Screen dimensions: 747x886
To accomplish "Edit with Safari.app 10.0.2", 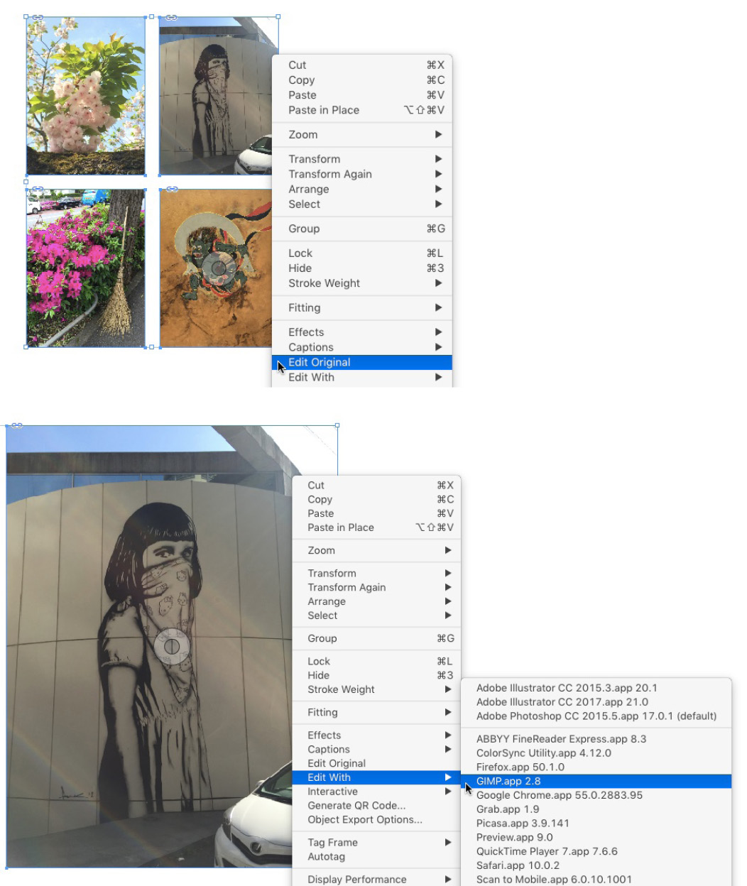I will point(596,865).
